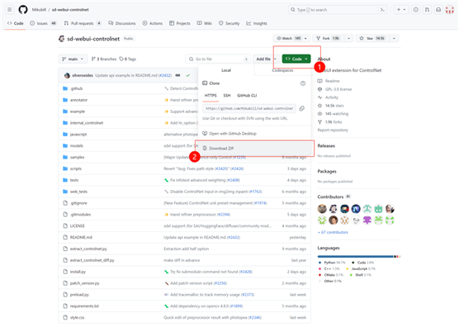Open the GPL-3.0 license link
Image resolution: width=459 pixels, height=327 pixels.
click(x=338, y=89)
